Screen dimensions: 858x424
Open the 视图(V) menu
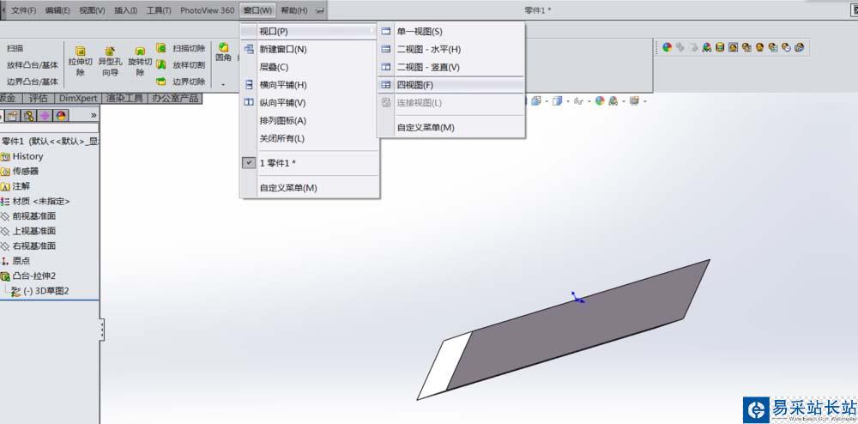[92, 10]
